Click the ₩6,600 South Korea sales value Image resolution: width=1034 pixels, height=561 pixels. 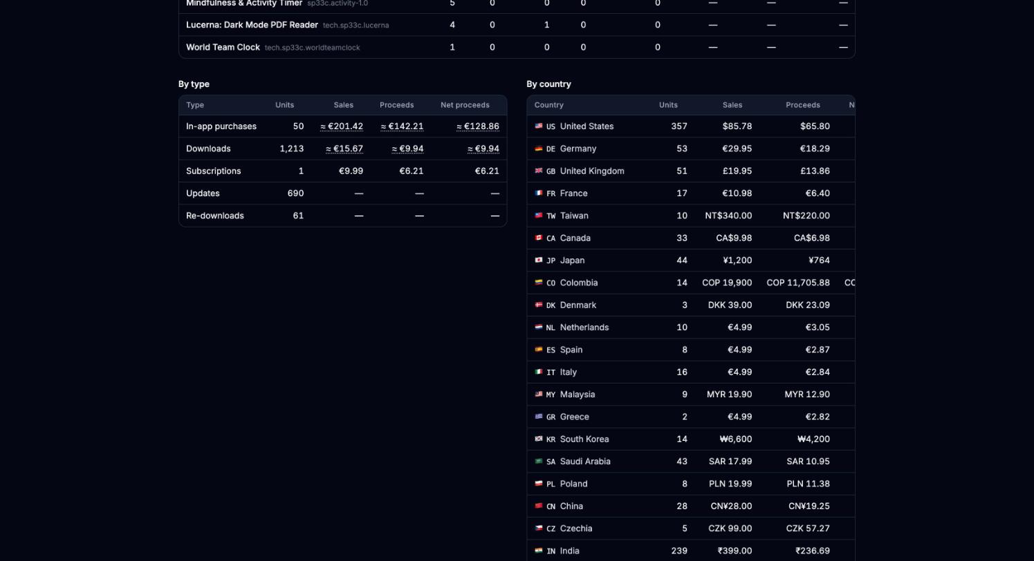736,439
